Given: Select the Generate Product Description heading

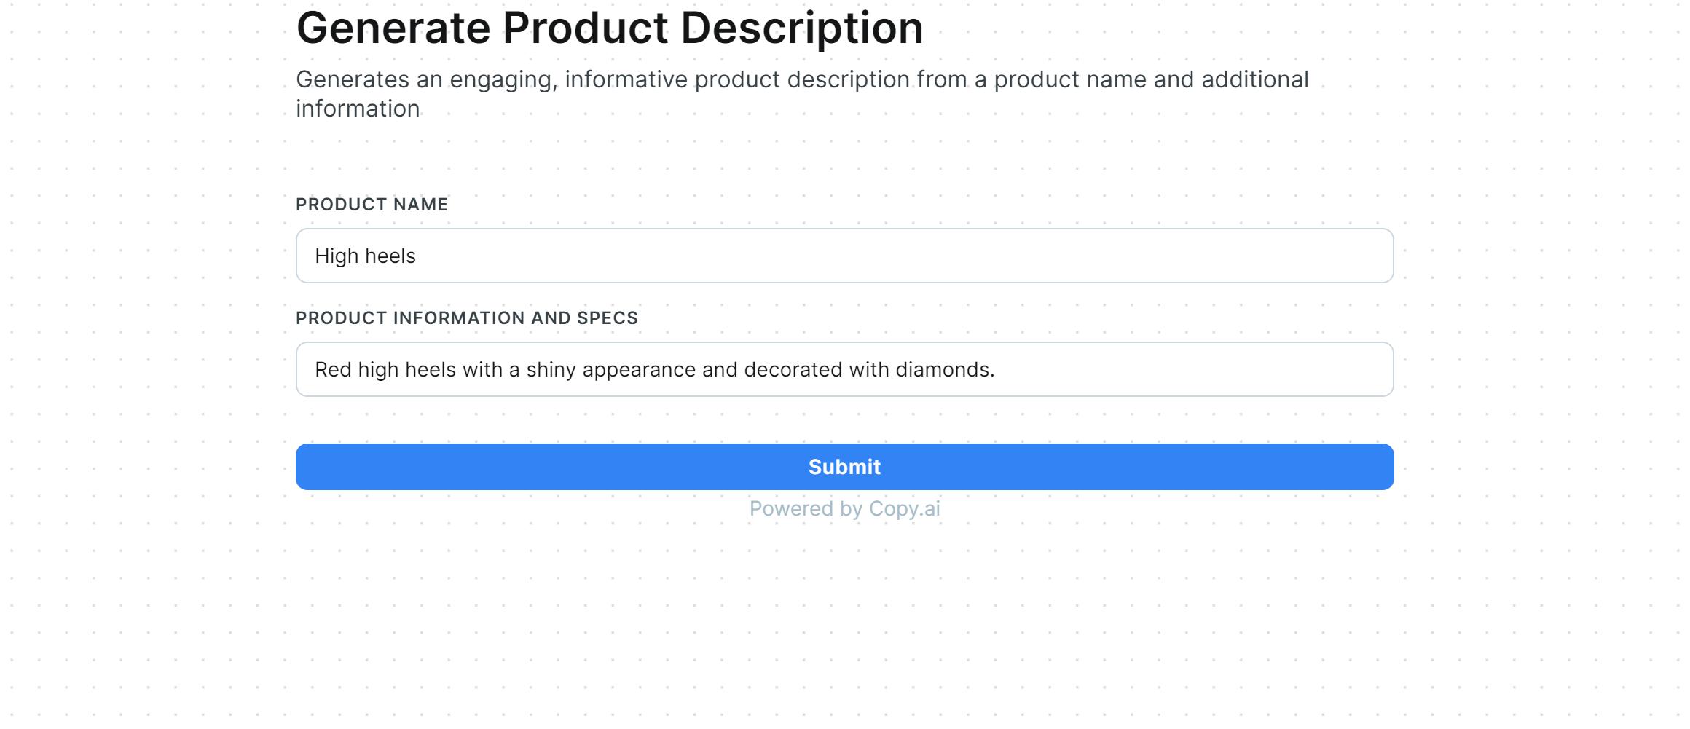Looking at the screenshot, I should (610, 28).
